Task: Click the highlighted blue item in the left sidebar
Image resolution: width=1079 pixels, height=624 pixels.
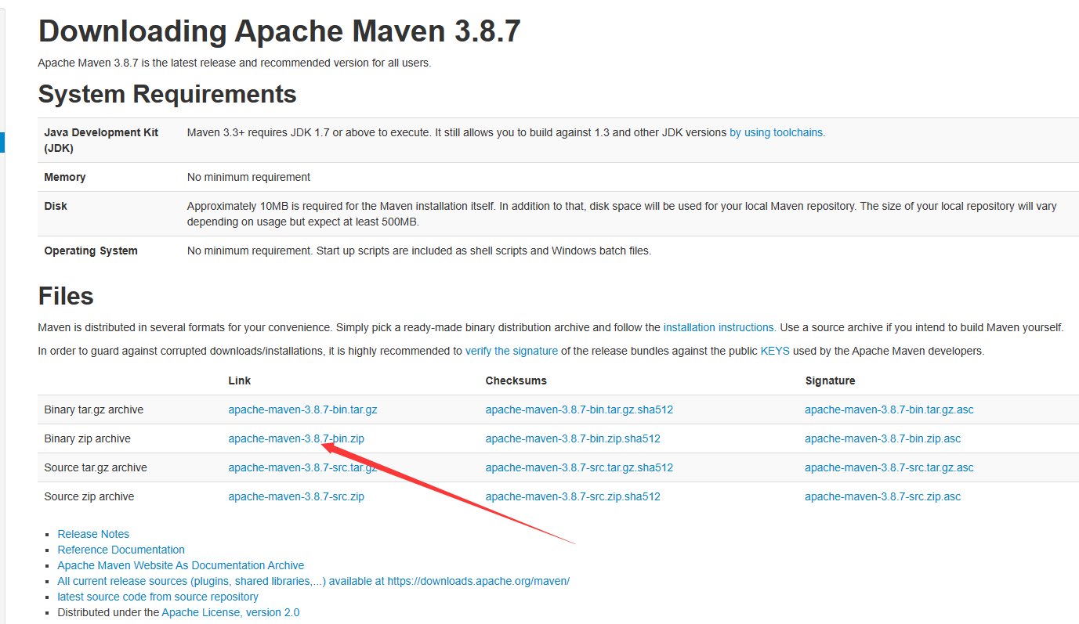Action: (2, 142)
